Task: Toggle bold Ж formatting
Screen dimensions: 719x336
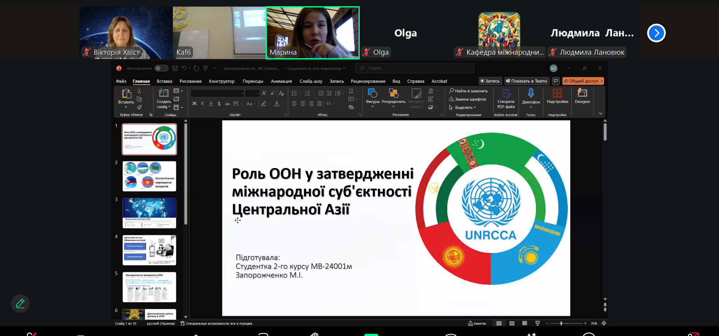Action: (x=194, y=104)
